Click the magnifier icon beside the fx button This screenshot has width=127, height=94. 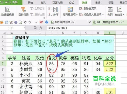click(35, 28)
